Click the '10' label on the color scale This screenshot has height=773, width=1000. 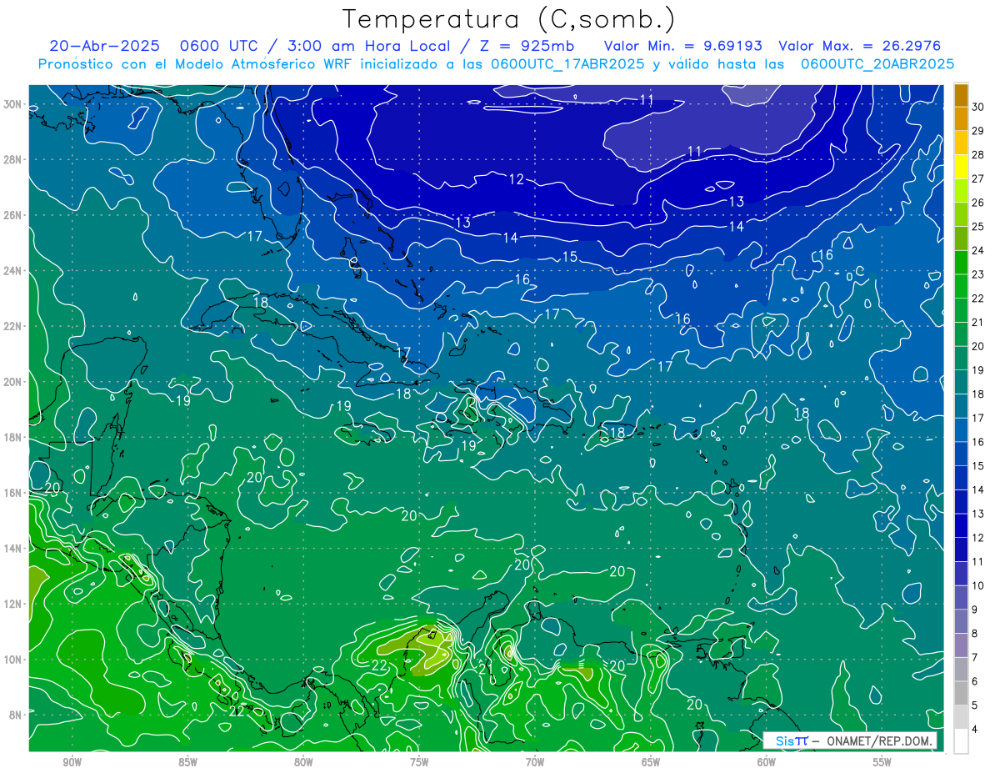point(977,585)
